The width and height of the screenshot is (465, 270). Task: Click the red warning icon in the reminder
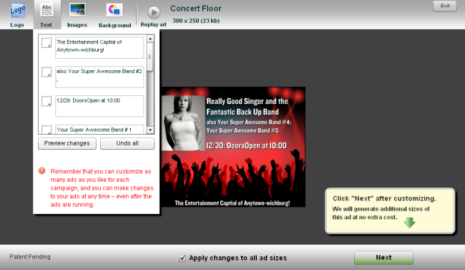(41, 170)
